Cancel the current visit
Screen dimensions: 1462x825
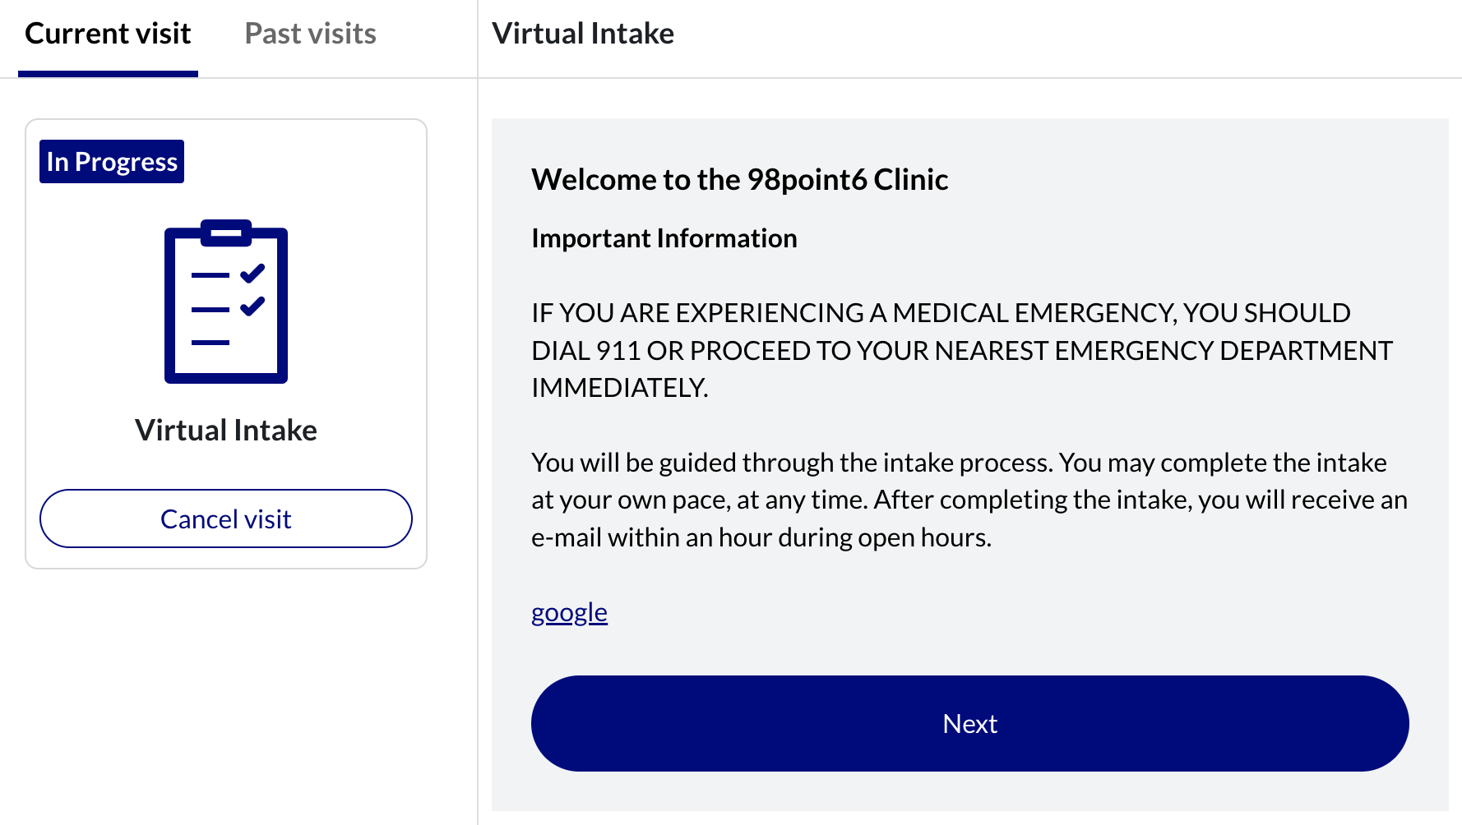pos(226,519)
